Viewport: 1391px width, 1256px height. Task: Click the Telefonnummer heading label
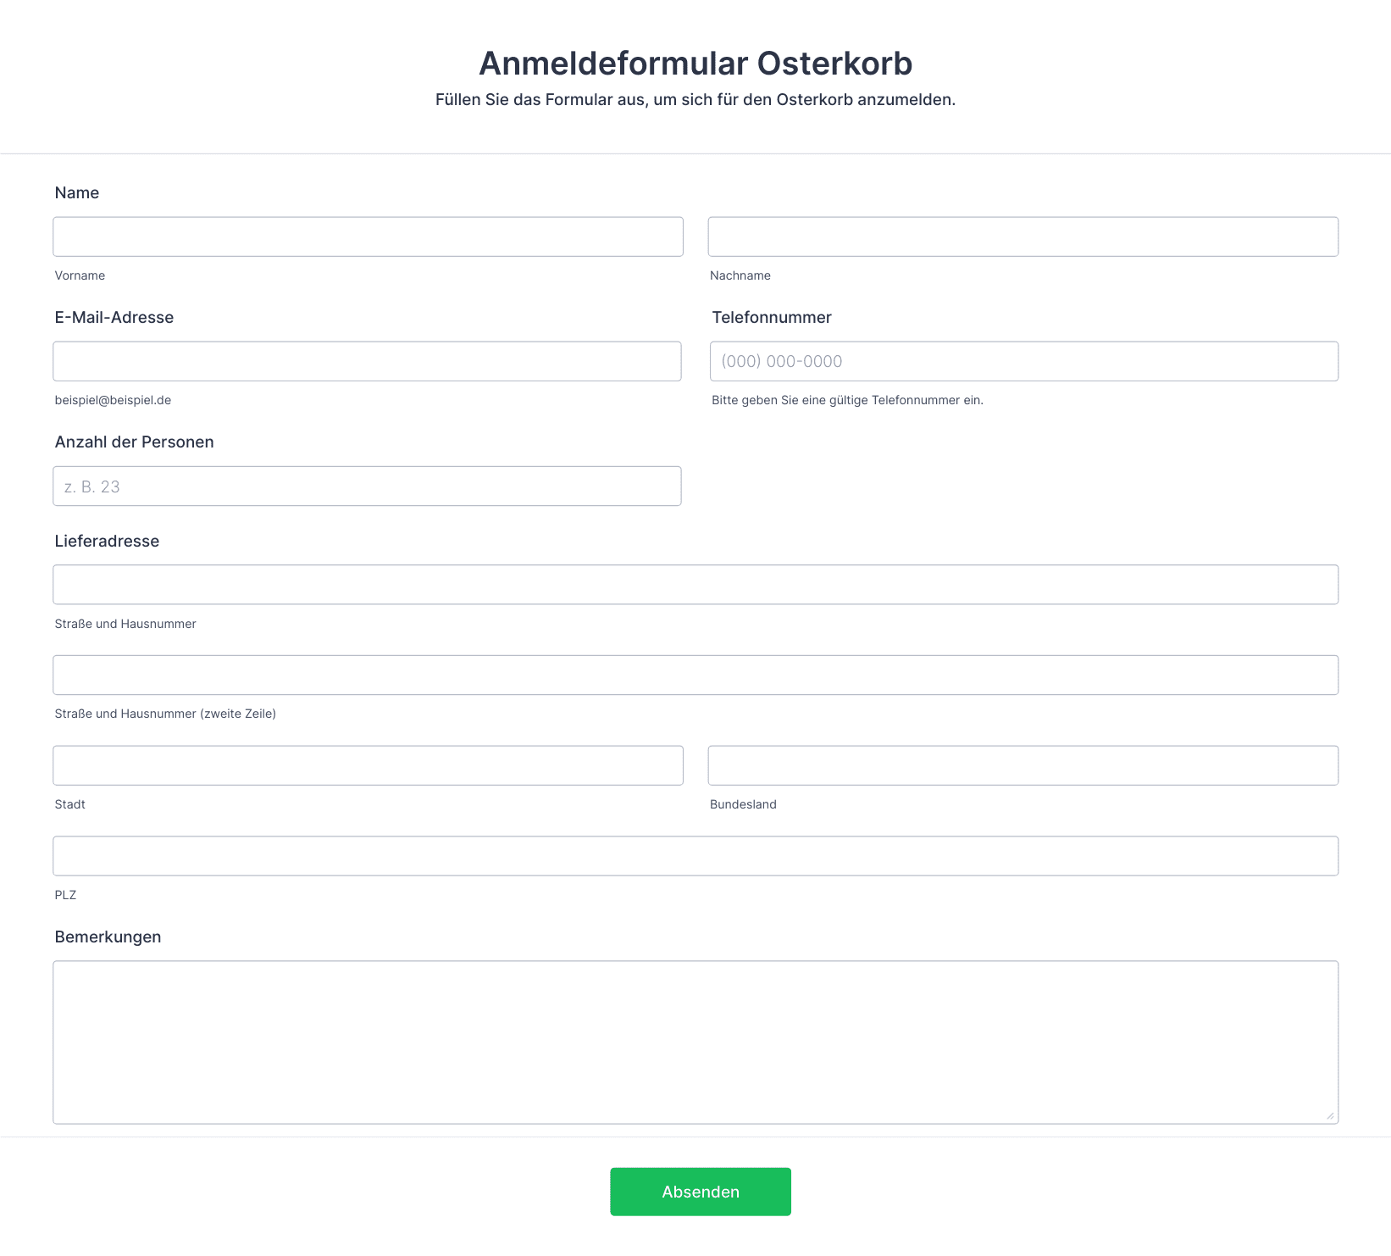[771, 317]
